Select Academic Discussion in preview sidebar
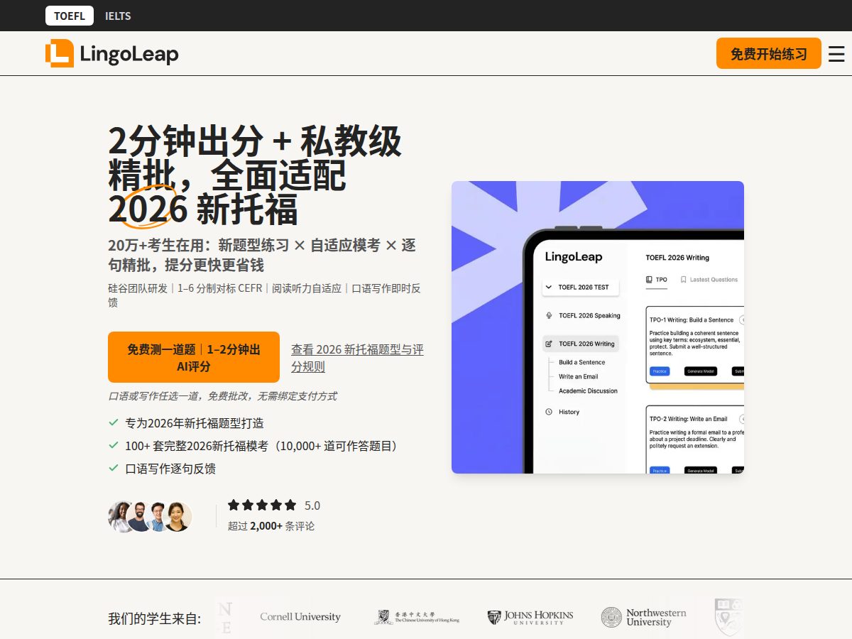This screenshot has height=639, width=852. tap(588, 390)
